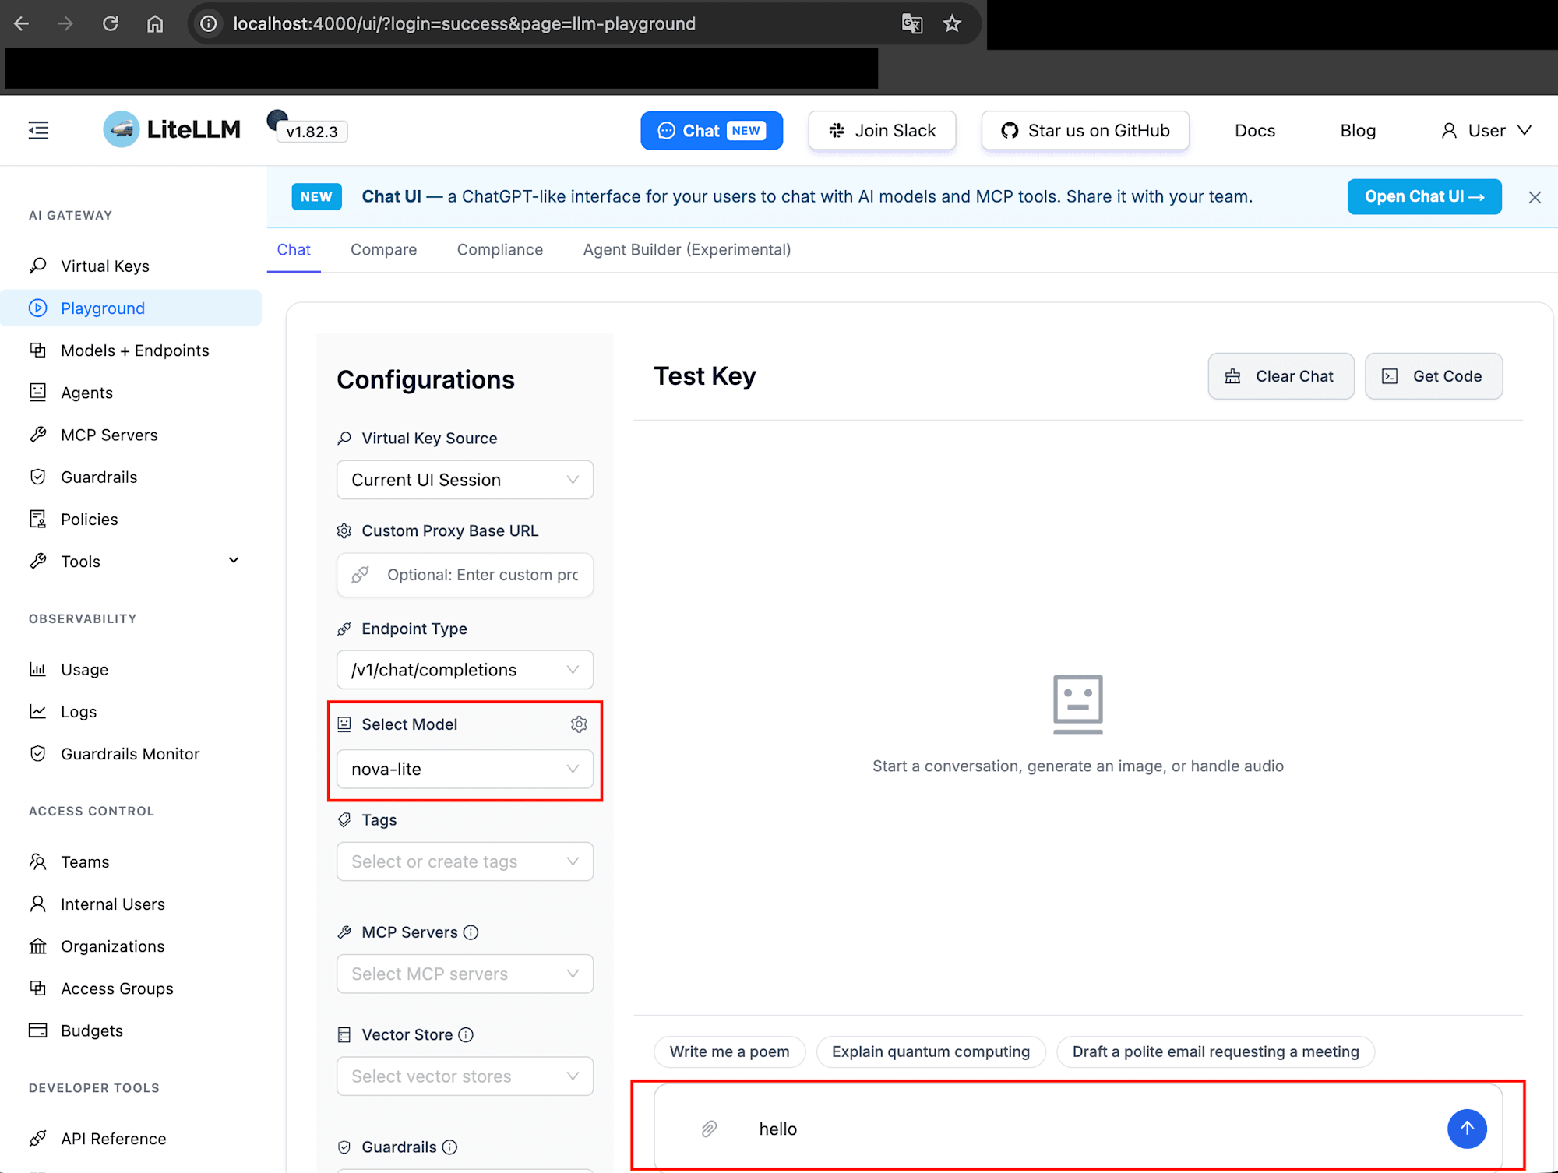Screen dimensions: 1558x1173
Task: Send the message with the arrow button
Action: coord(1467,1129)
